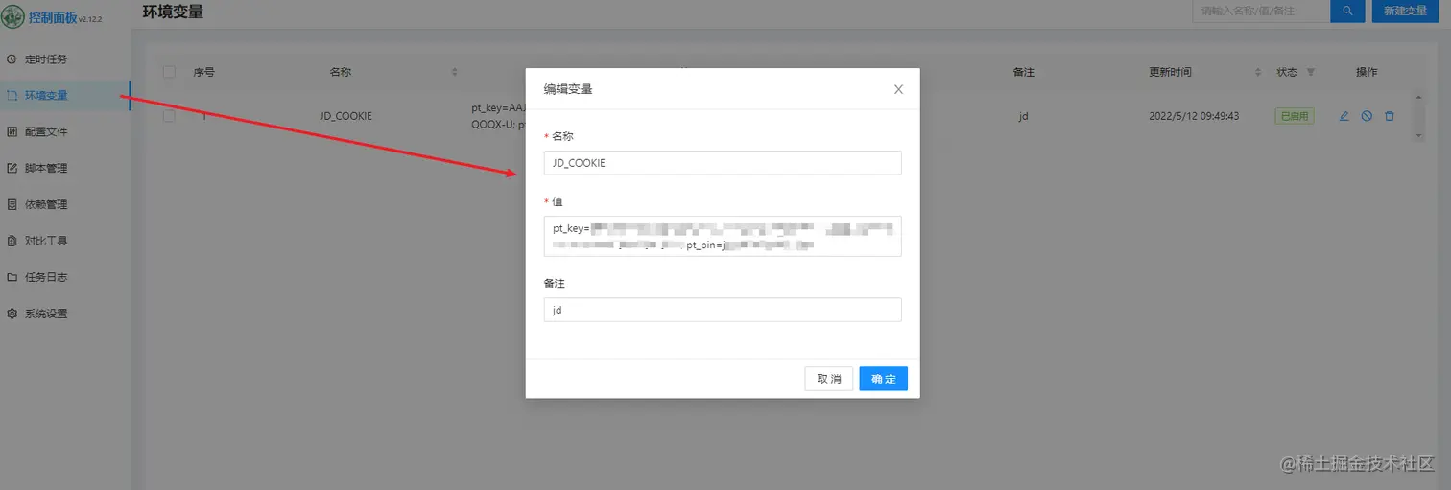Click the control panel logo icon
Image resolution: width=1451 pixels, height=490 pixels.
[x=12, y=17]
